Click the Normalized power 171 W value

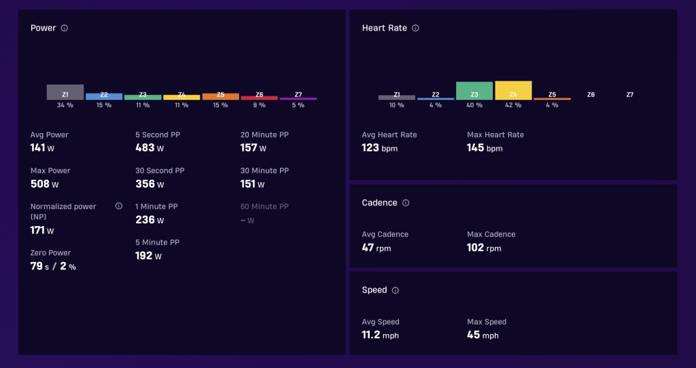click(x=42, y=230)
